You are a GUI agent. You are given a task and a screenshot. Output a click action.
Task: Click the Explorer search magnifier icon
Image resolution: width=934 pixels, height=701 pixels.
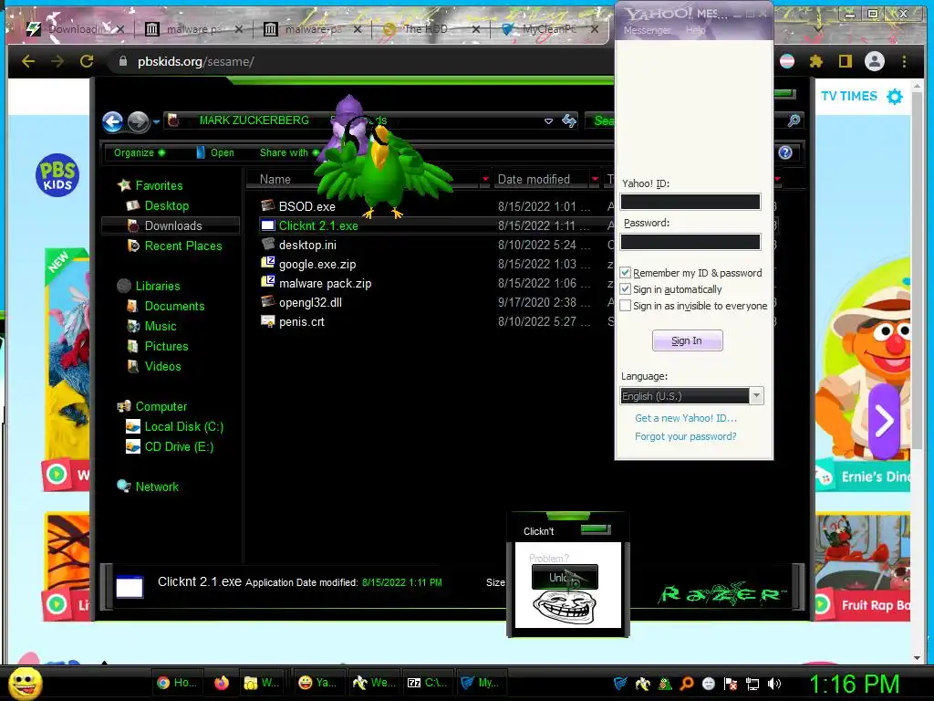pyautogui.click(x=794, y=121)
